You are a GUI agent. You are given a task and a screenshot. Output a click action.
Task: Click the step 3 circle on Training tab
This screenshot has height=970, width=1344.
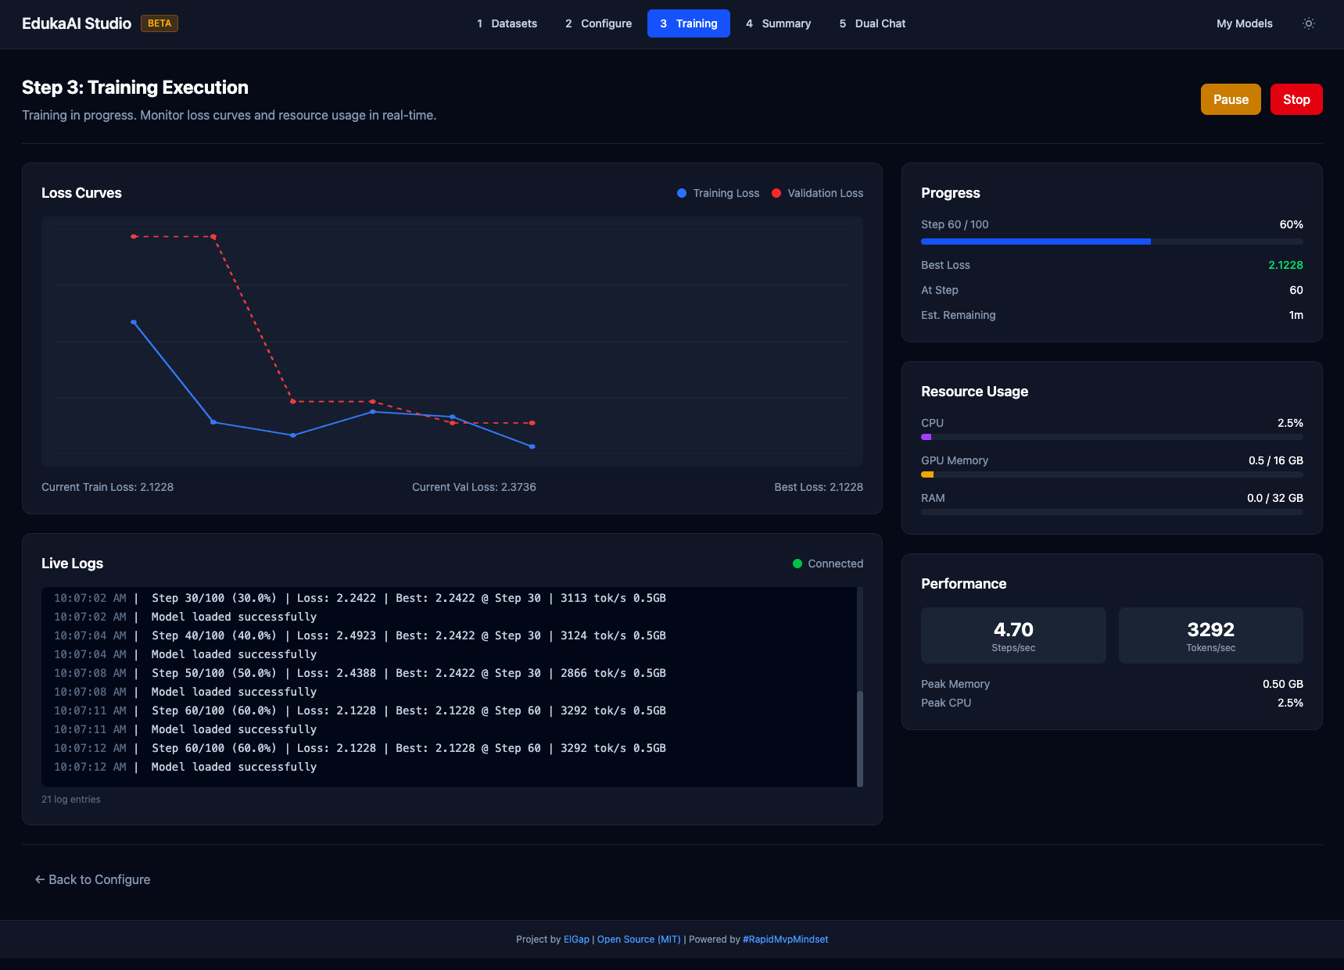tap(663, 23)
